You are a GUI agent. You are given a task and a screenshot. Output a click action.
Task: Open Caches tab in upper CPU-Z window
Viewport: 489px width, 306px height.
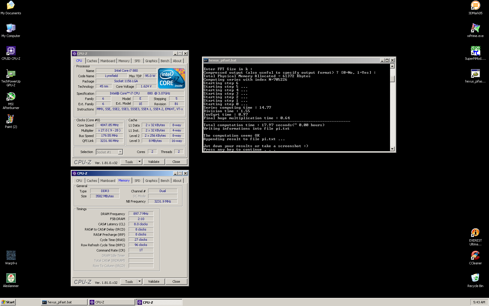coord(92,61)
